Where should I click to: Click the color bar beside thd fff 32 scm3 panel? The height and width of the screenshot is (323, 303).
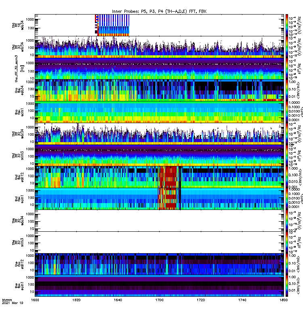tap(287, 155)
